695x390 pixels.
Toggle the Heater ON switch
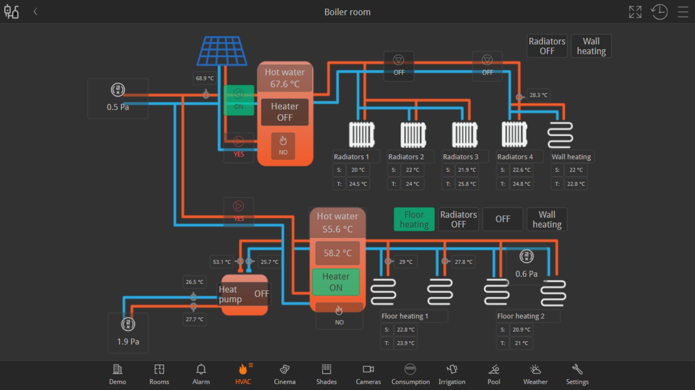(x=336, y=282)
